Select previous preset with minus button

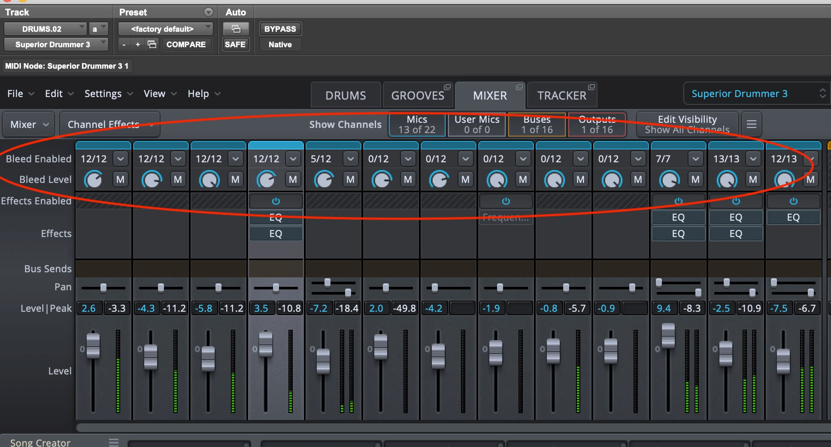[x=124, y=44]
